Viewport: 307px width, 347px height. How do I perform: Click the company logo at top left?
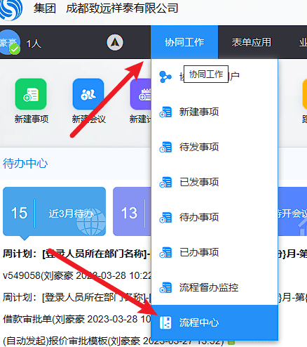tap(11, 9)
